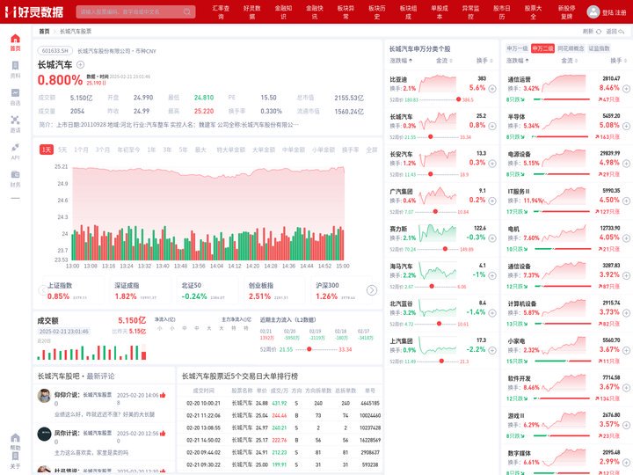633x475 pixels.
Task: Click the plus icon in 电机 row
Action: [x=626, y=238]
